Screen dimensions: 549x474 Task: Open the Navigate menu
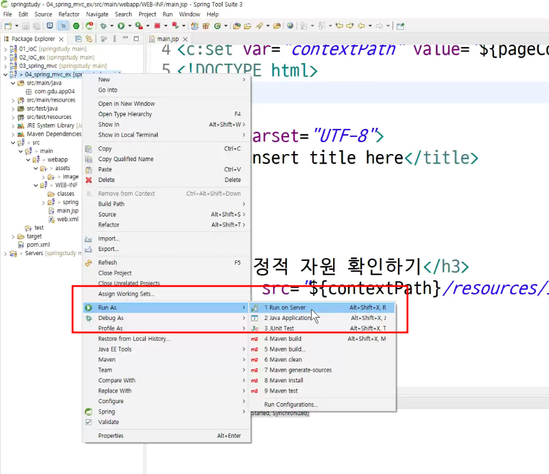[x=97, y=14]
